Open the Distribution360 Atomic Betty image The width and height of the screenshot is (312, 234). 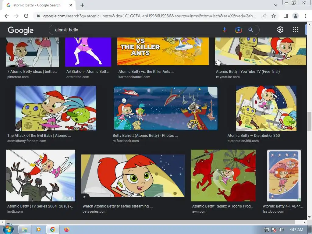point(266,108)
